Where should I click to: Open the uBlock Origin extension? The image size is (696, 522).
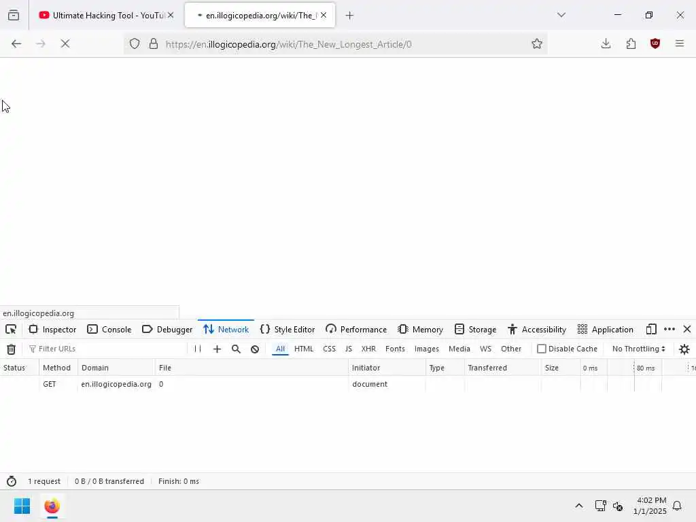tap(655, 43)
